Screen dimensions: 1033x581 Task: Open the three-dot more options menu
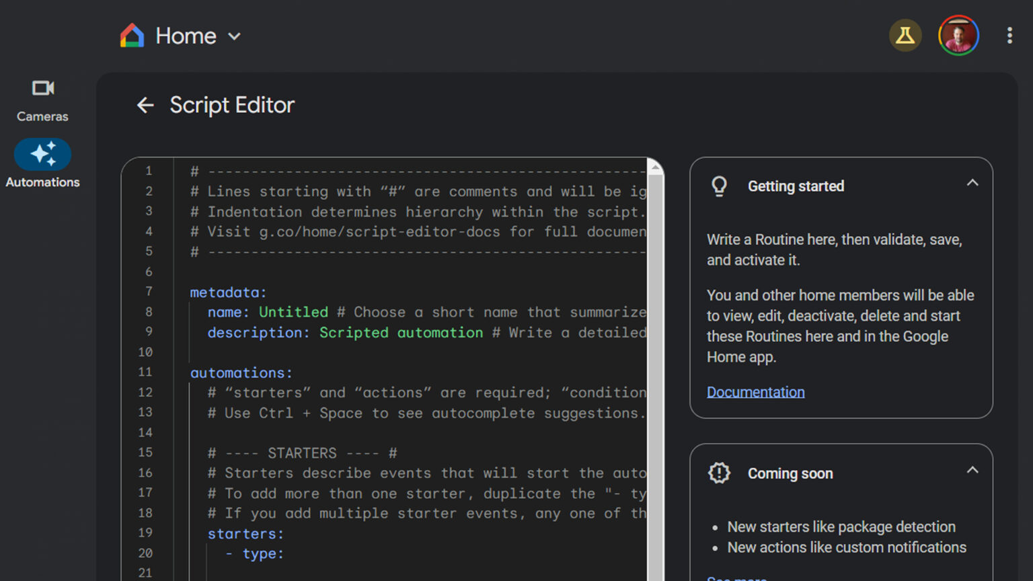(x=1009, y=36)
